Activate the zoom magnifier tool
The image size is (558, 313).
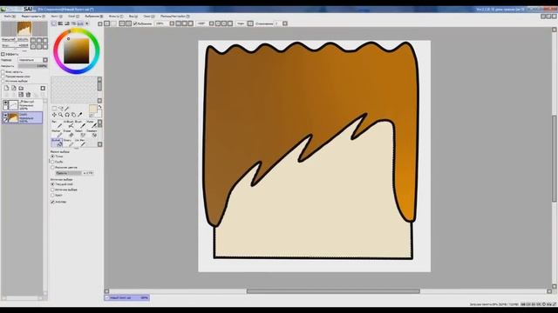pos(60,115)
